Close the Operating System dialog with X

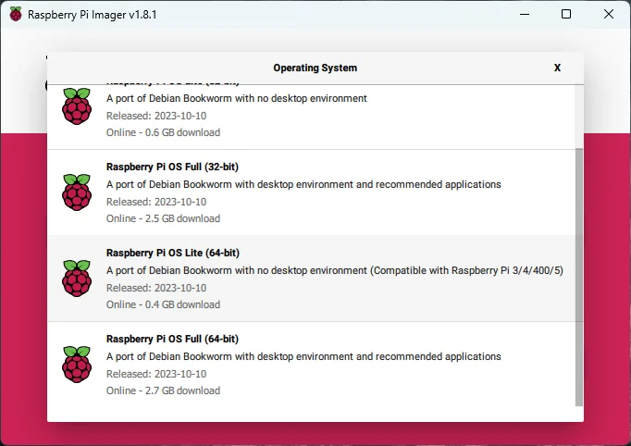(x=557, y=68)
